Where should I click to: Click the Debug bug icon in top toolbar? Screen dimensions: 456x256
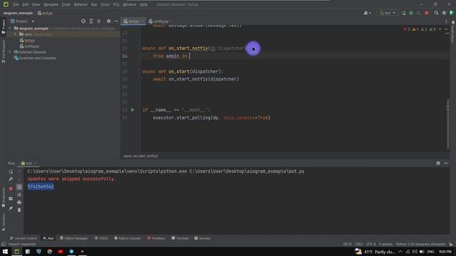tap(411, 13)
